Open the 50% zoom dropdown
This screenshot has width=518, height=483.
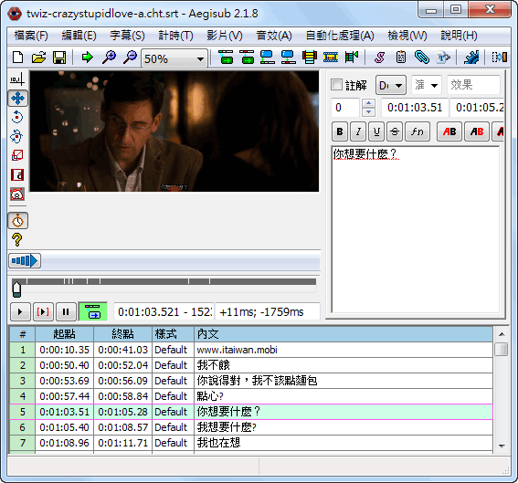[x=174, y=58]
